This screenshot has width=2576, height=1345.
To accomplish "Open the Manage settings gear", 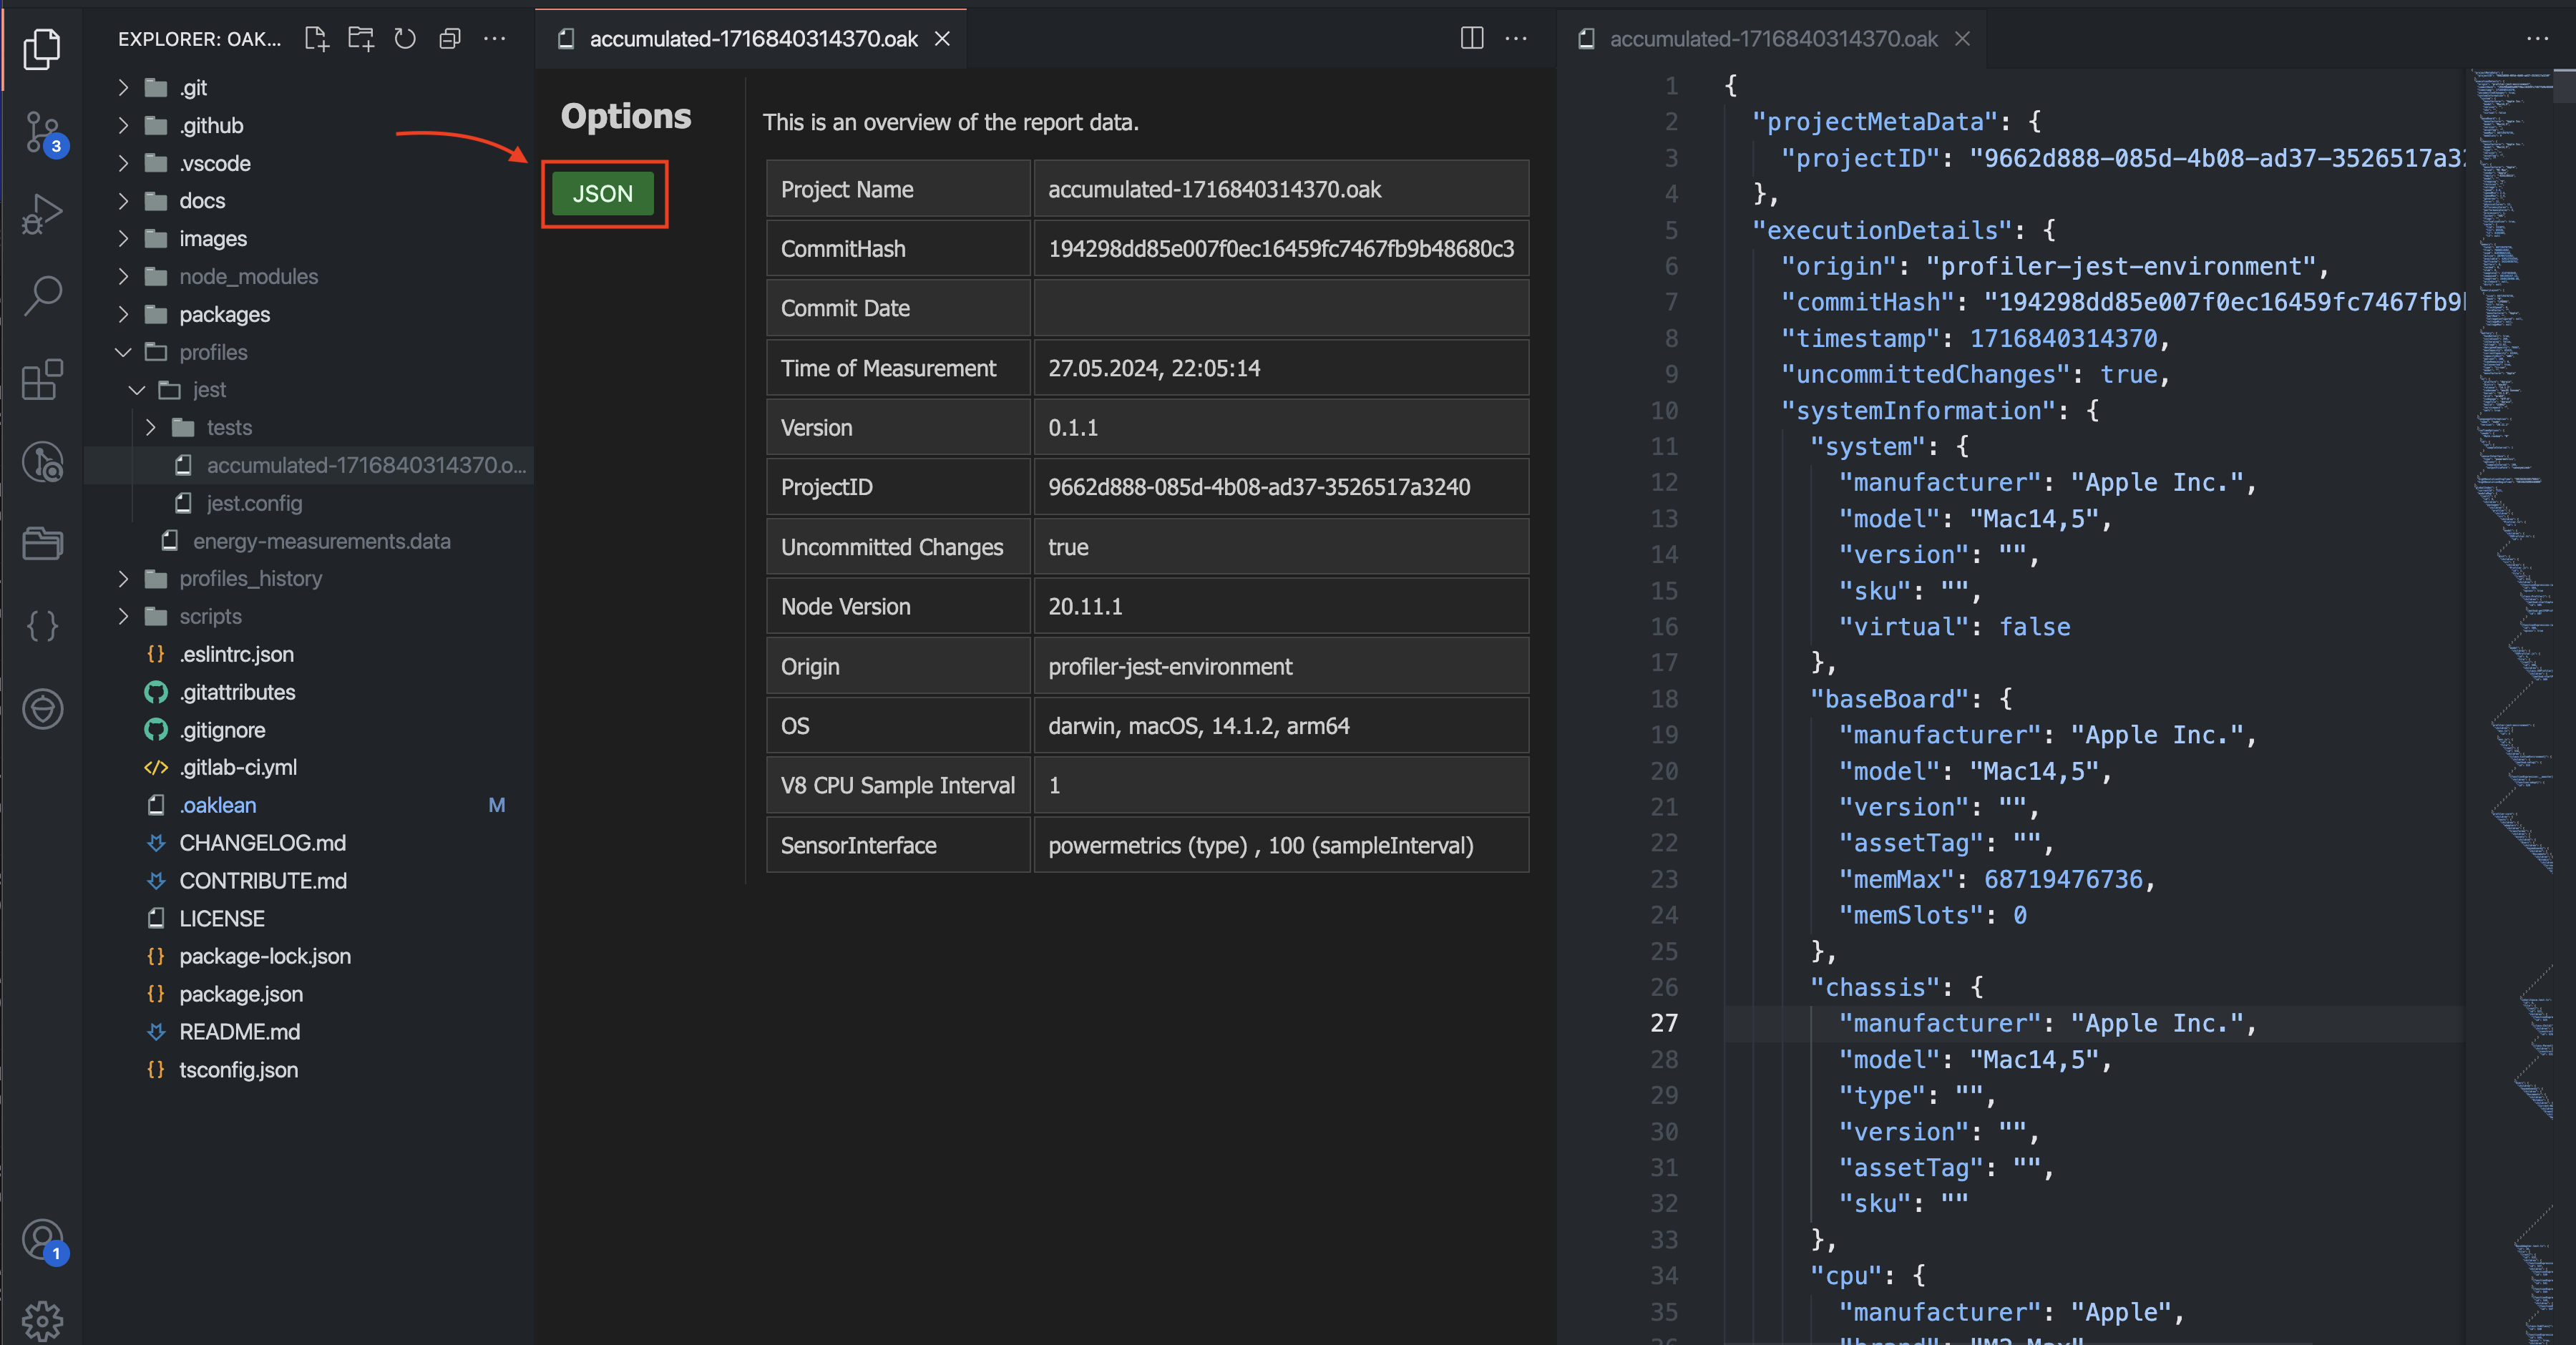I will click(42, 1320).
